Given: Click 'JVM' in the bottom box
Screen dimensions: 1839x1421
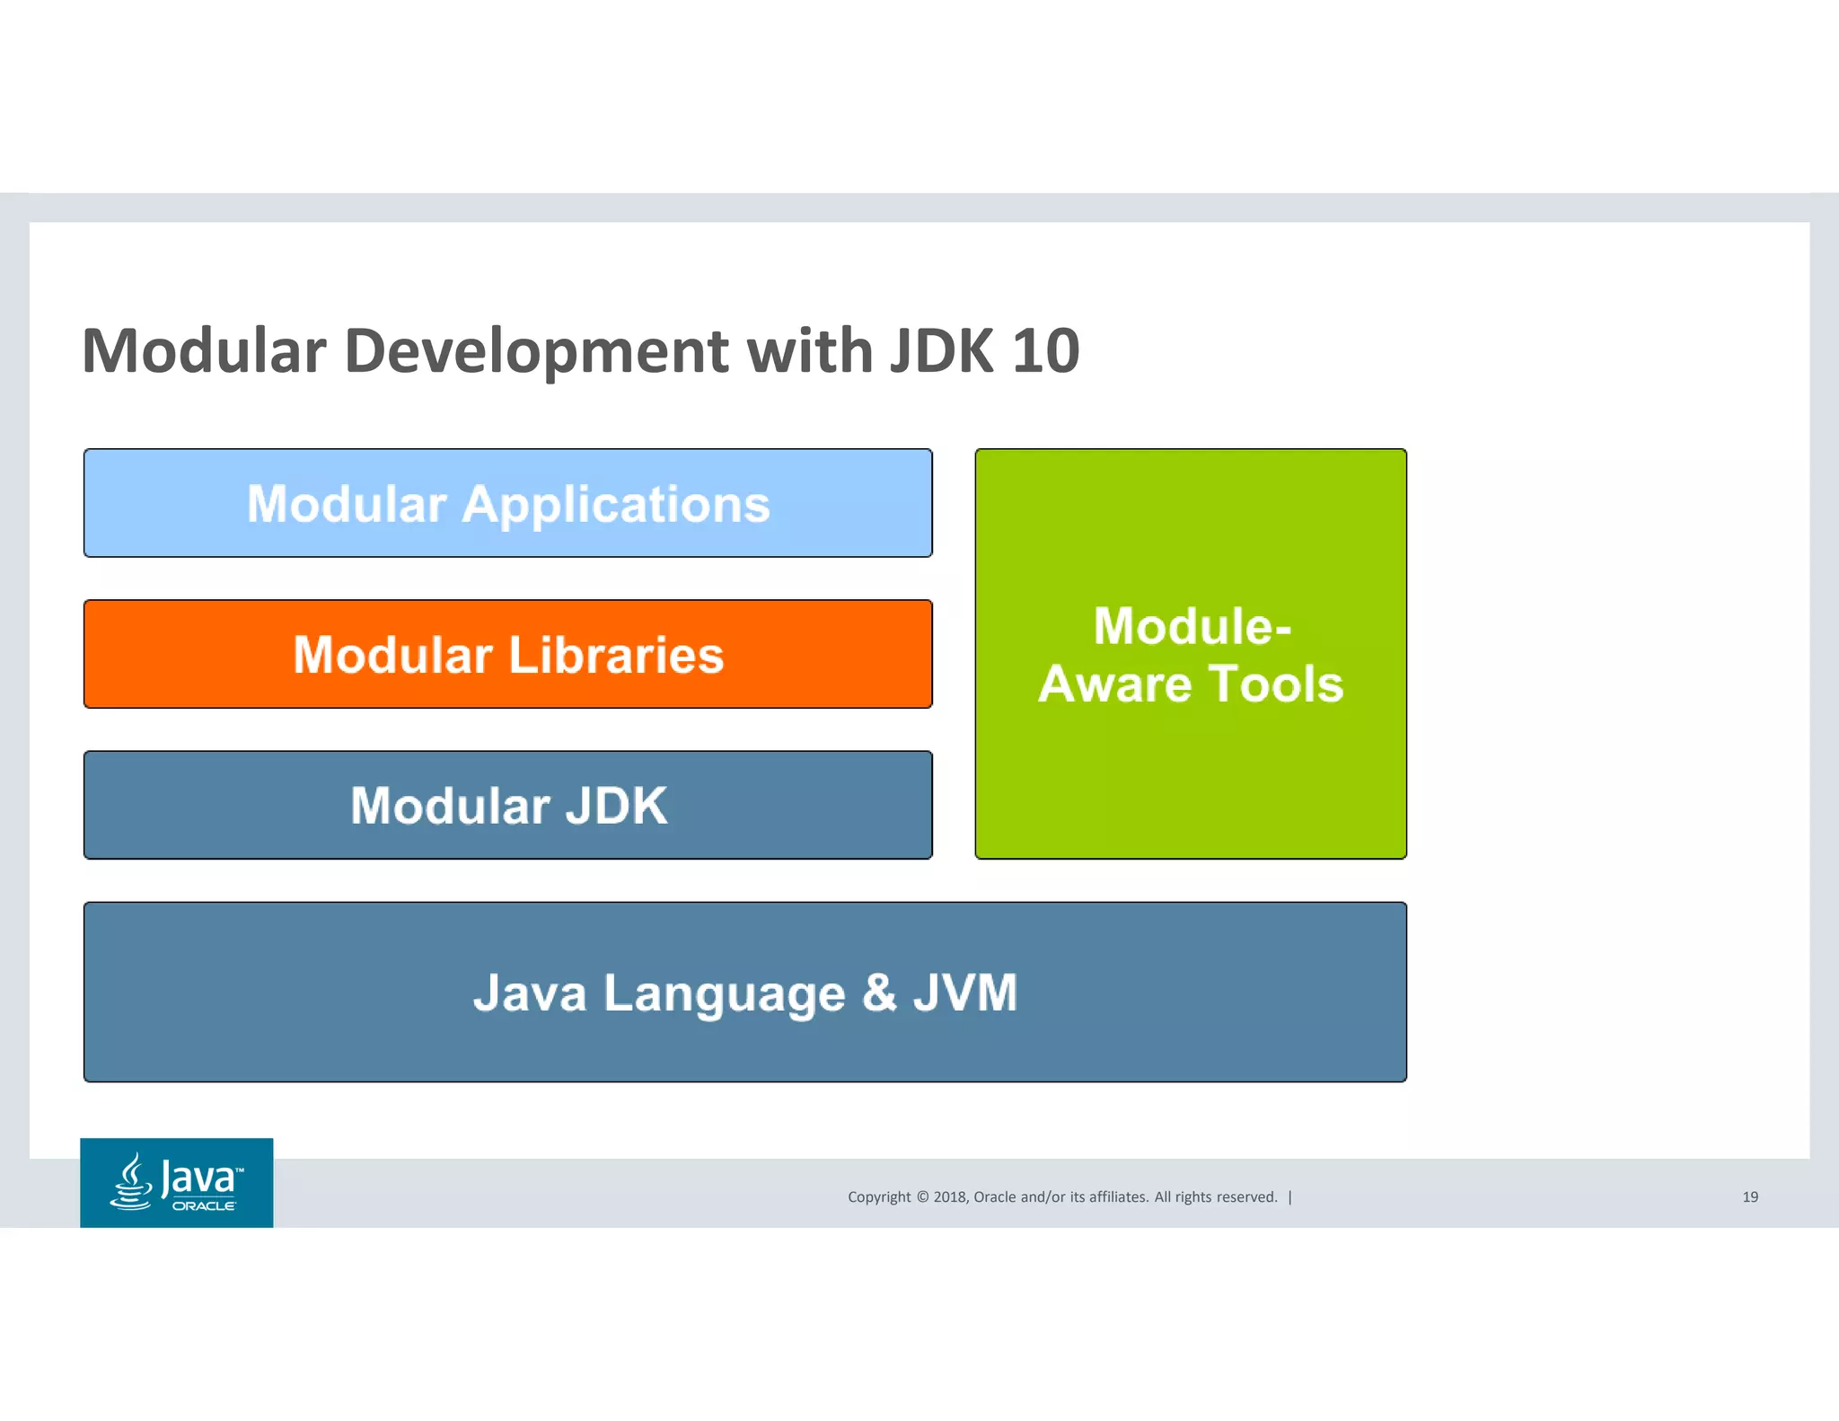Looking at the screenshot, I should pos(965,993).
